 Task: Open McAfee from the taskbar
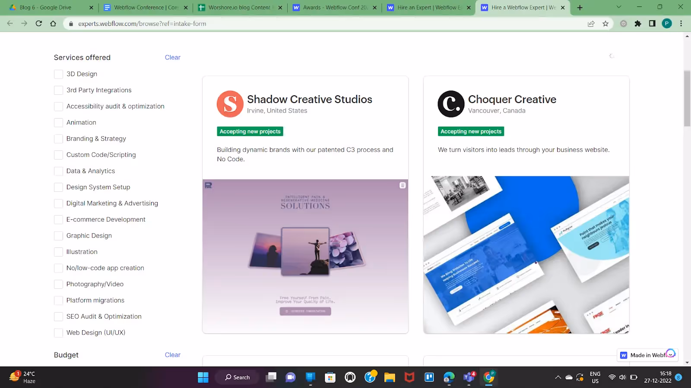click(409, 377)
